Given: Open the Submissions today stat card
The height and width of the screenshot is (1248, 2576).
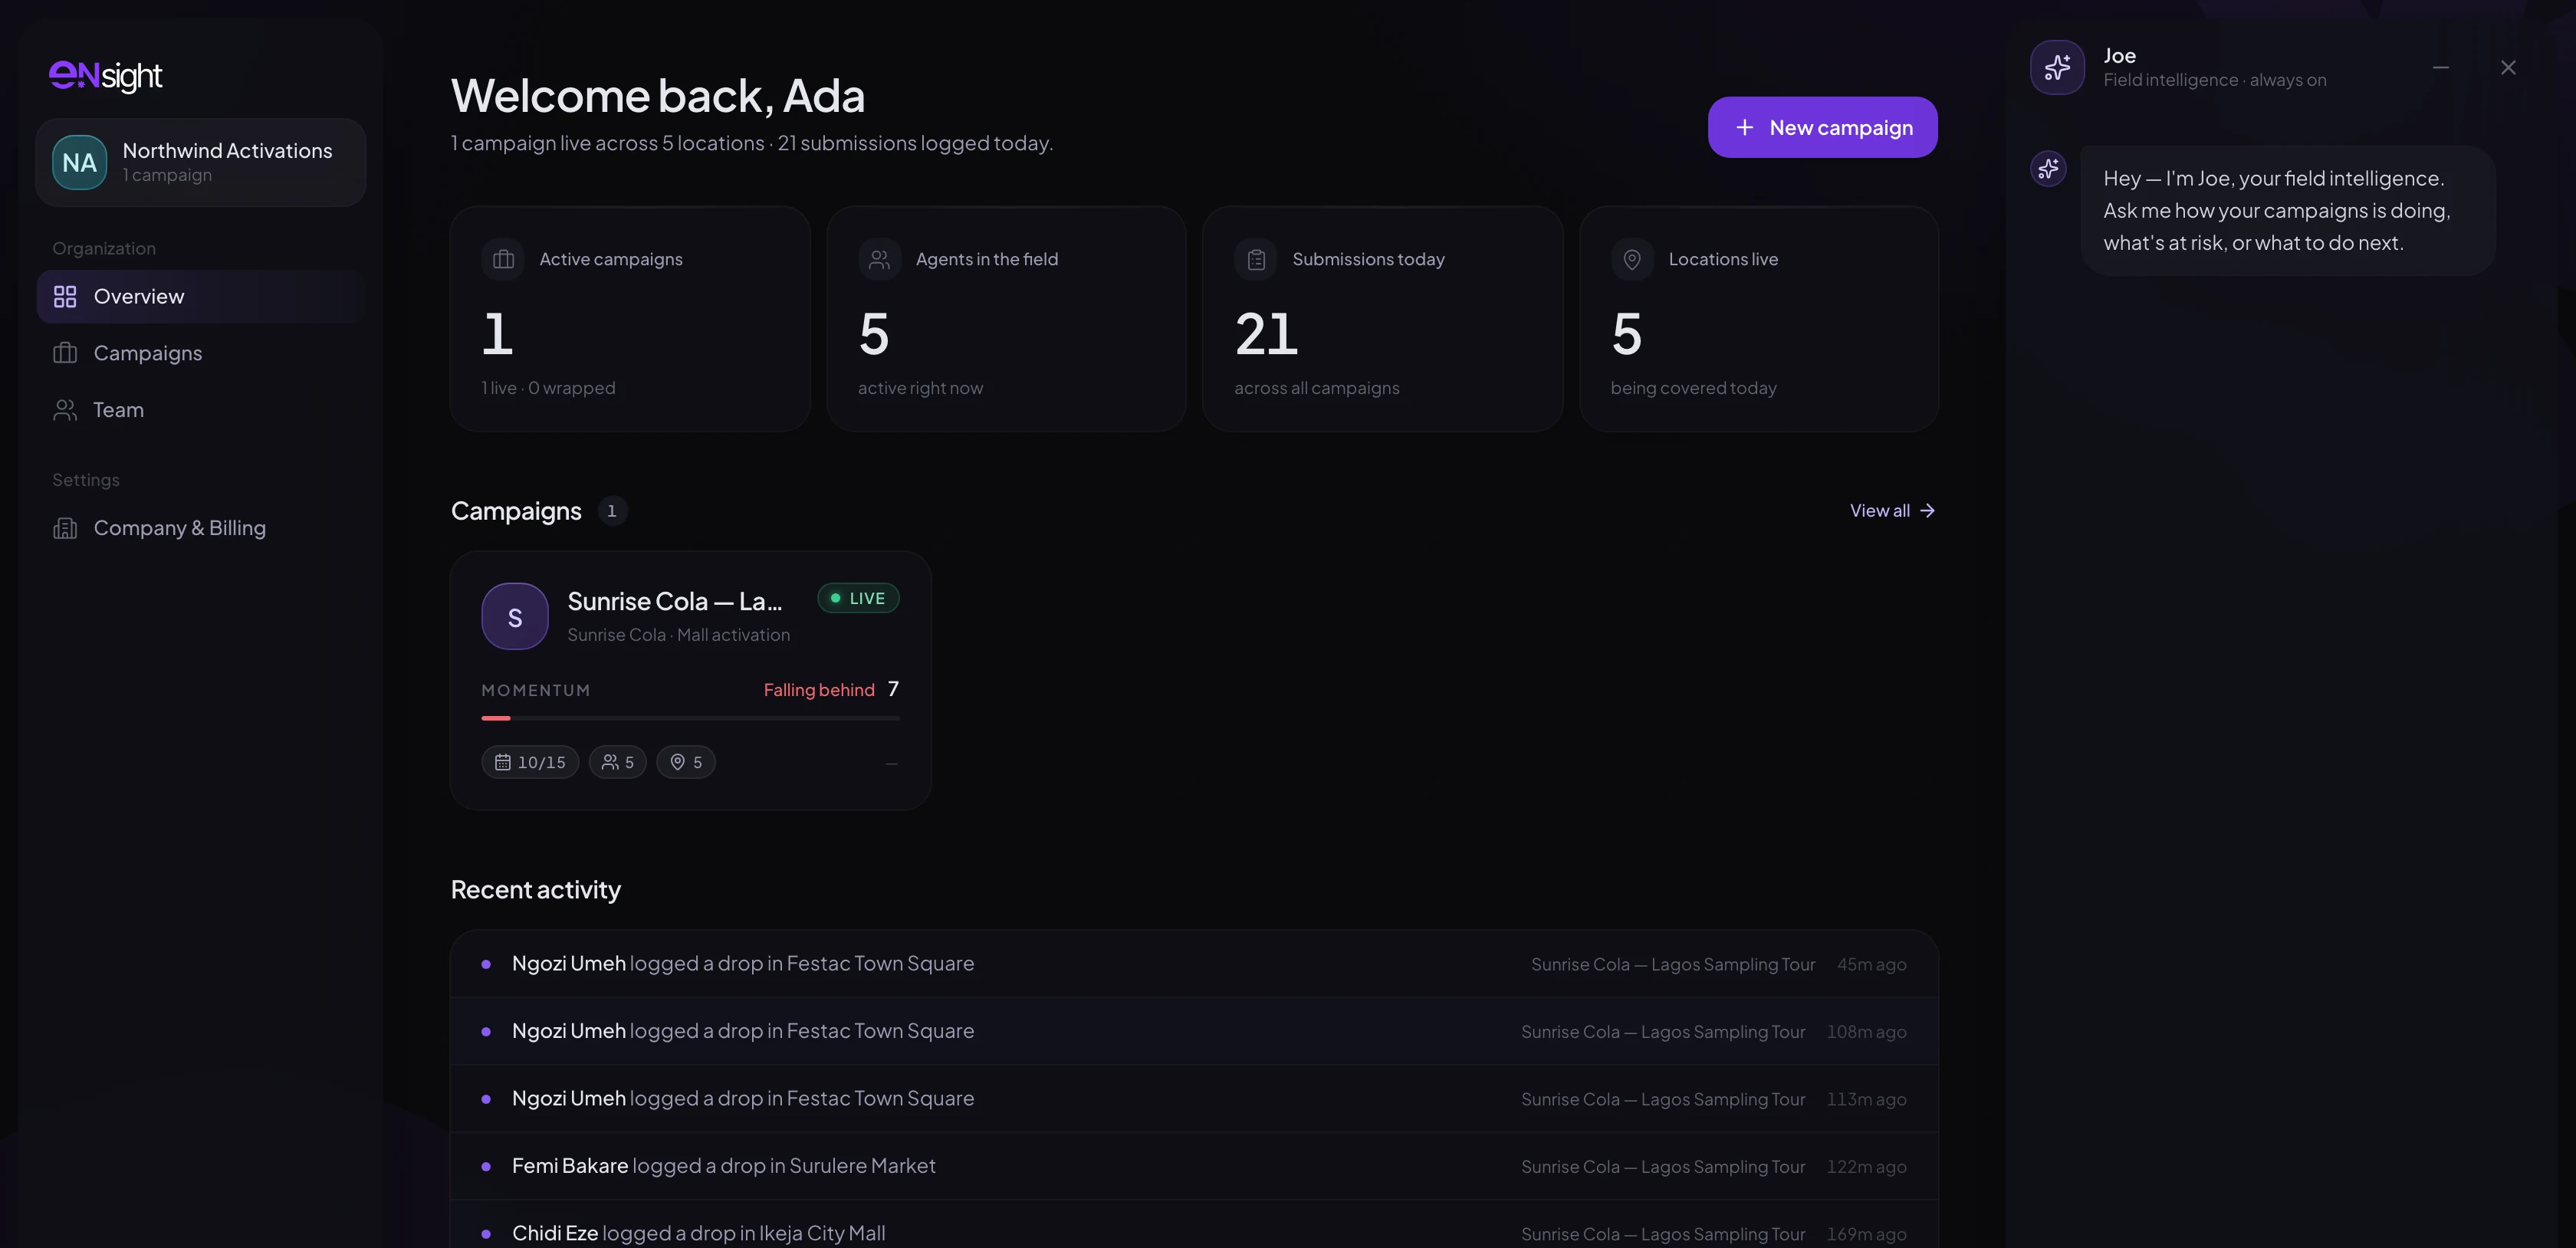Looking at the screenshot, I should click(x=1383, y=319).
